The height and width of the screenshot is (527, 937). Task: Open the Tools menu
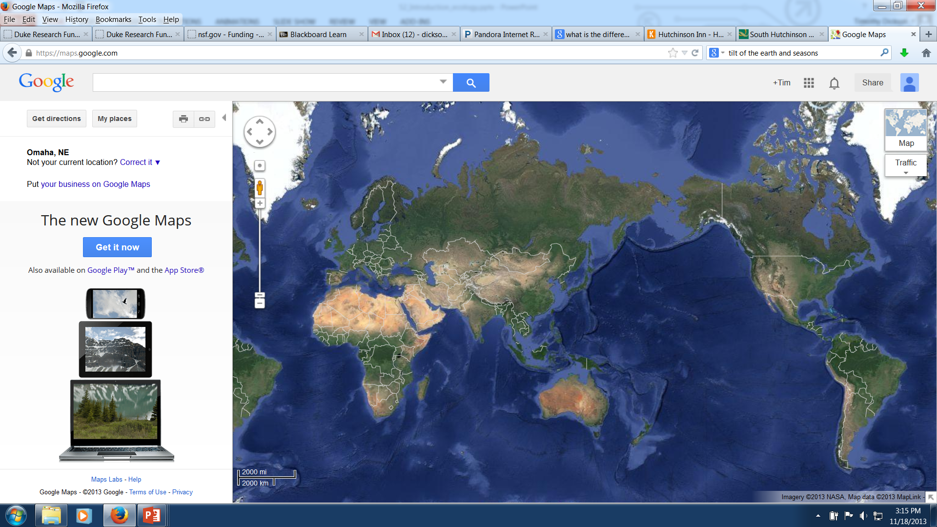click(x=147, y=20)
